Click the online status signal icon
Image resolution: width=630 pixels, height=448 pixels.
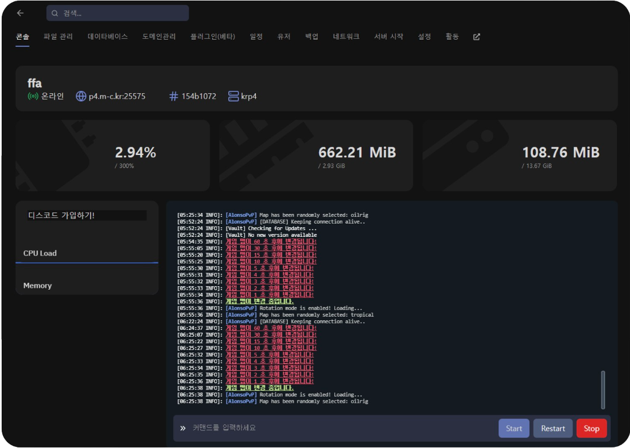coord(33,97)
